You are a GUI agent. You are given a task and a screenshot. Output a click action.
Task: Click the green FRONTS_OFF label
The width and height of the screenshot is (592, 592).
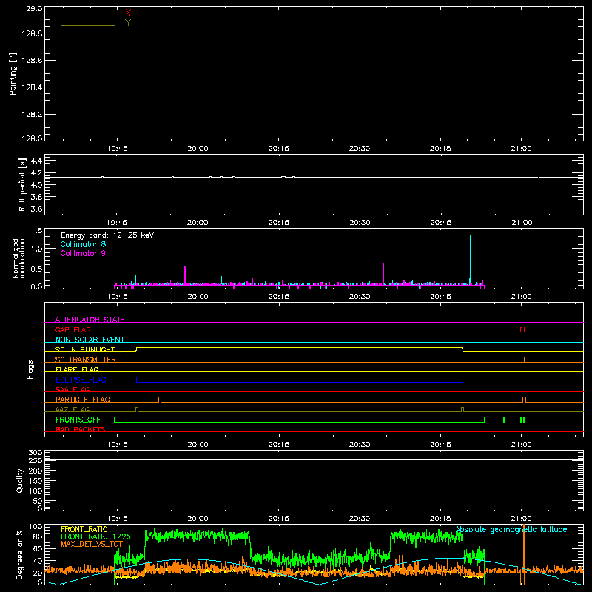click(x=78, y=420)
